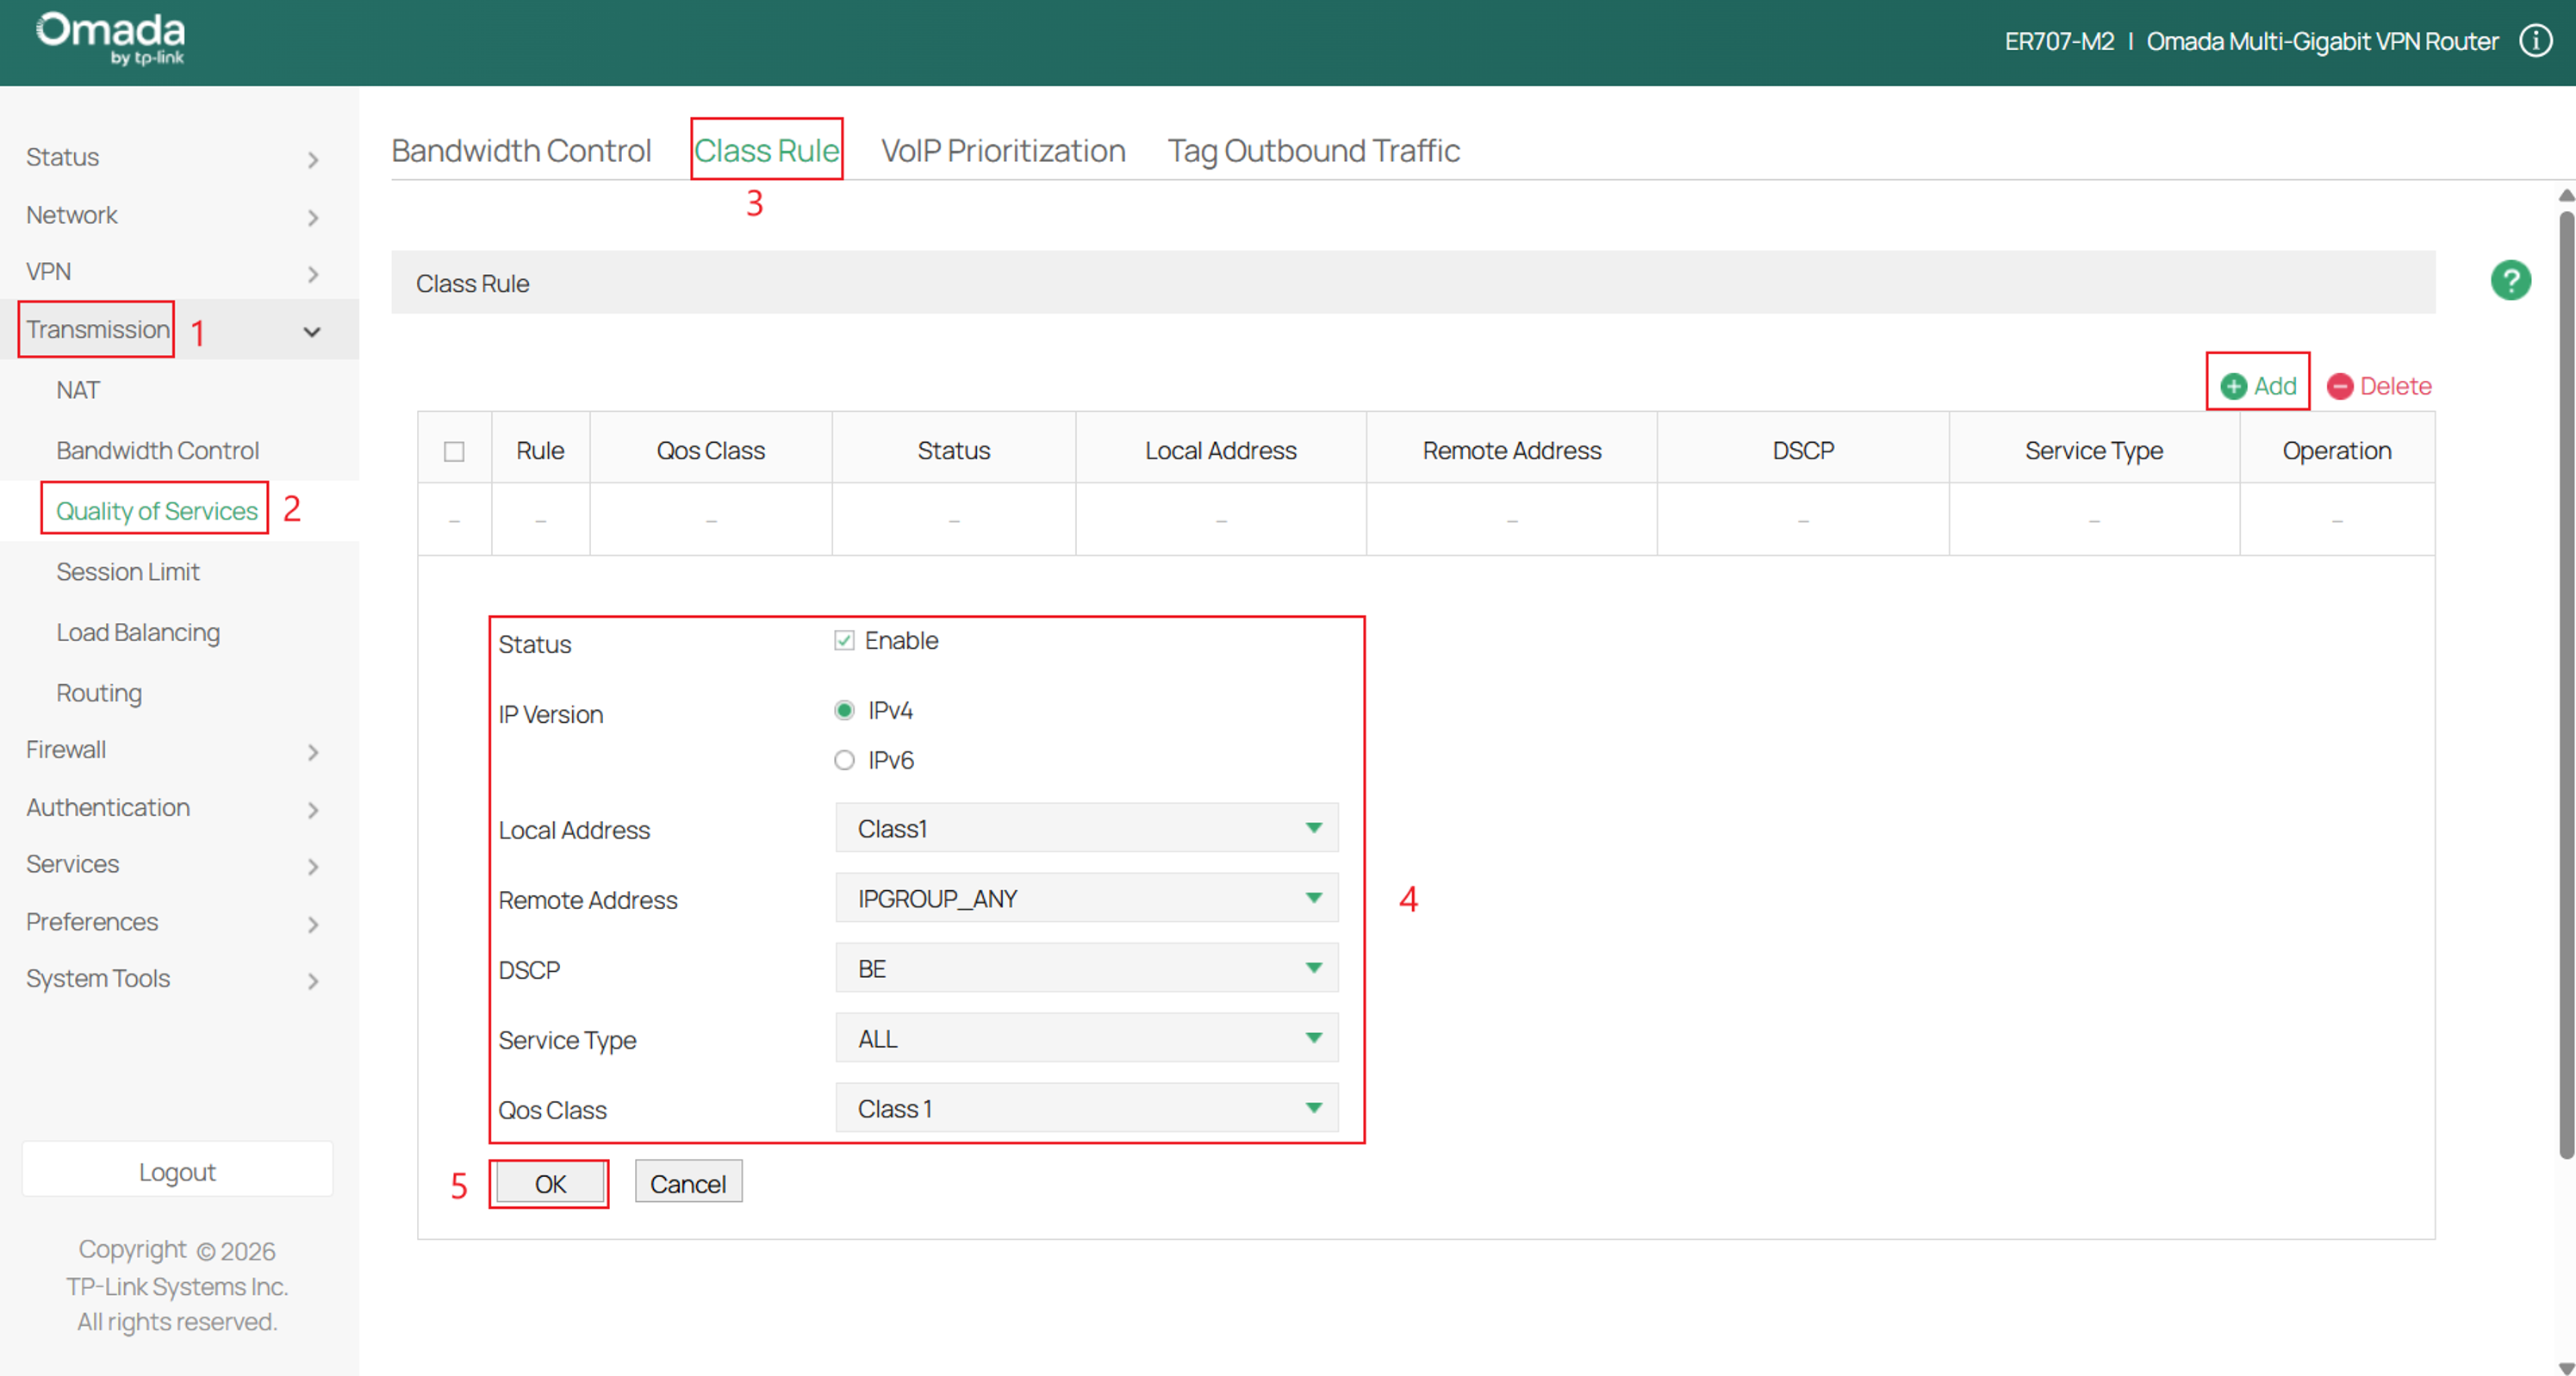Expand the VPN menu chevron
Viewport: 2576px width, 1376px height.
[x=313, y=274]
